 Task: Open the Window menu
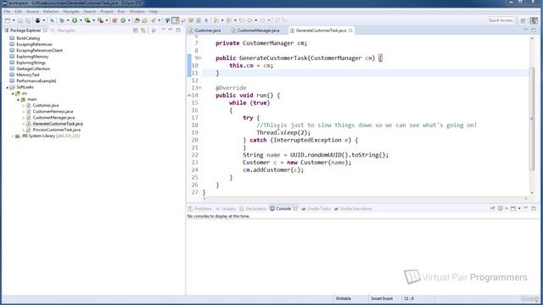tap(137, 11)
